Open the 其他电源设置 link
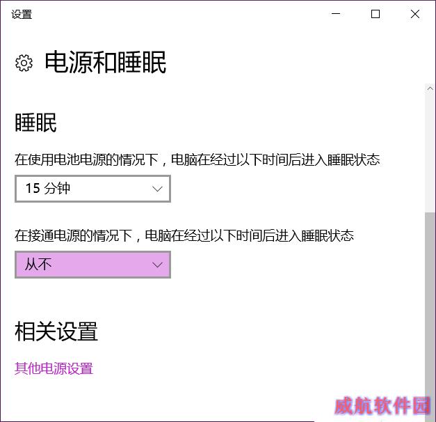Viewport: 436px width, 422px height. 54,368
